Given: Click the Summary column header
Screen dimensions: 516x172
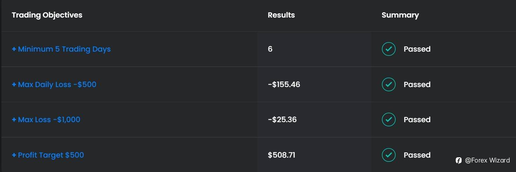Looking at the screenshot, I should click(400, 15).
